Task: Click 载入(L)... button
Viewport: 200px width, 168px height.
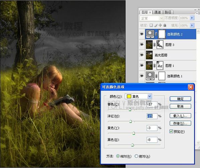Action: [x=180, y=116]
